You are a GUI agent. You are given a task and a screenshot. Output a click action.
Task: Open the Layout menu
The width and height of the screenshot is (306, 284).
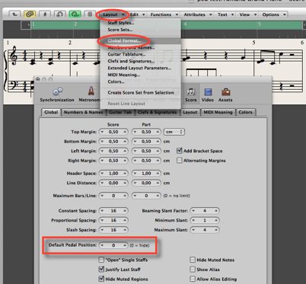113,14
